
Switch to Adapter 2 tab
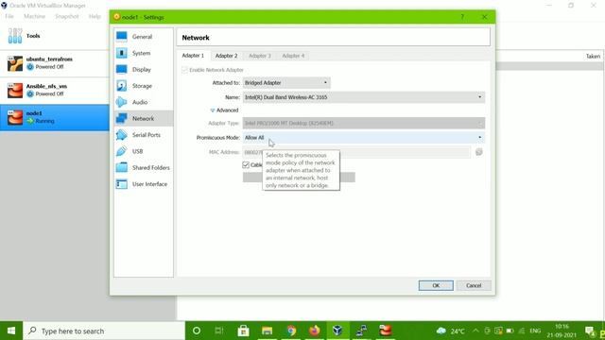pyautogui.click(x=227, y=56)
